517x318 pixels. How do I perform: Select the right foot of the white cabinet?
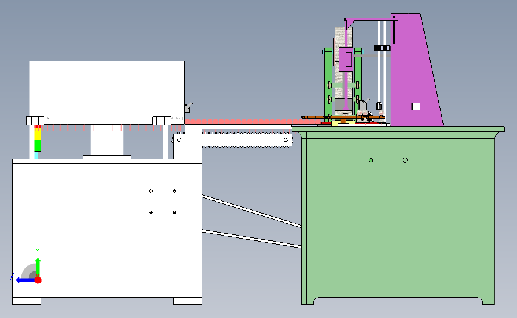(x=187, y=301)
